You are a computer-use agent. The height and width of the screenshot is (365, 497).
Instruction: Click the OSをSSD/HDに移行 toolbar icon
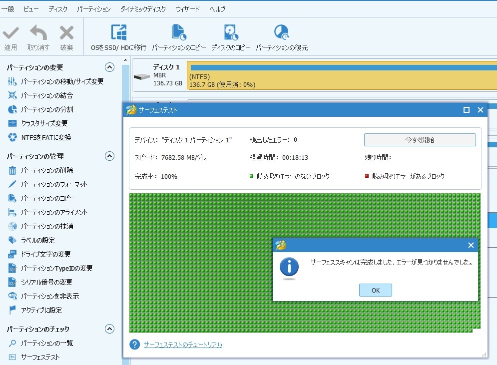(118, 33)
